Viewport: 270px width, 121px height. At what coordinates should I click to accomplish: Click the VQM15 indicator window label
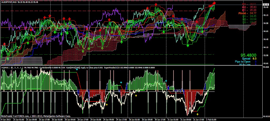[x=5, y=68]
